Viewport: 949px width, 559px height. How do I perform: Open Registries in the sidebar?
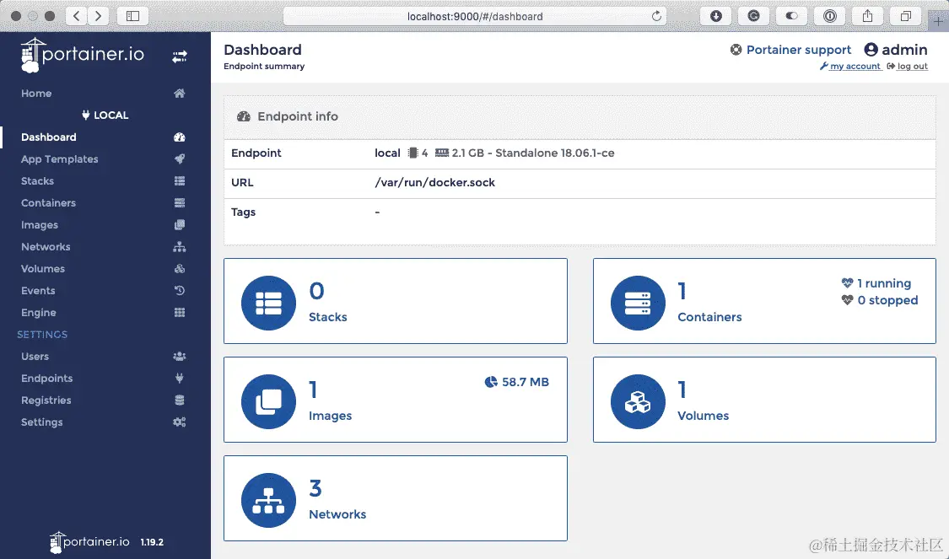[46, 400]
